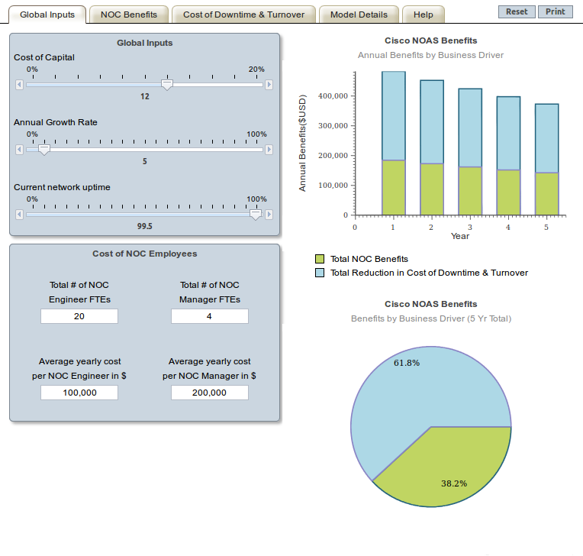The width and height of the screenshot is (583, 556).
Task: Click the Year 3 blue bar segment
Action: (470, 128)
